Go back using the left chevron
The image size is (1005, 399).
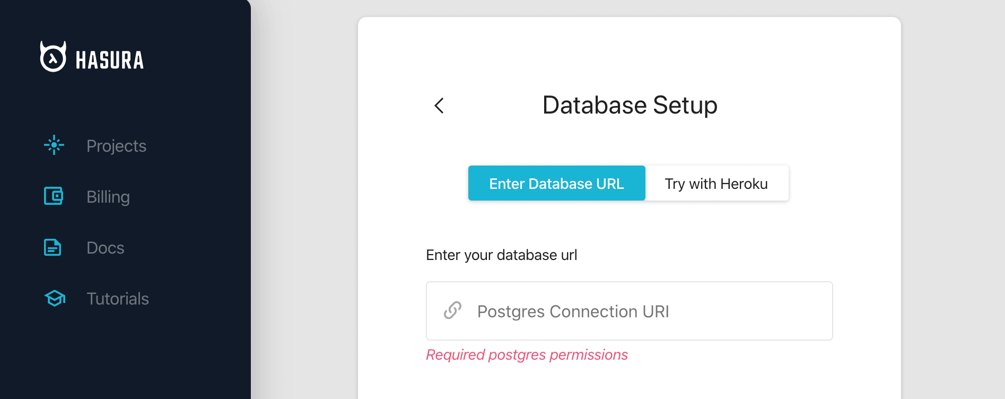(439, 106)
